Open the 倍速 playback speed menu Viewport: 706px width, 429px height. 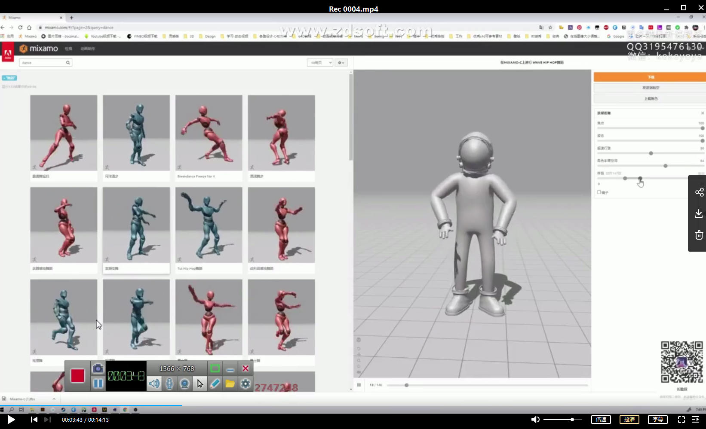tap(601, 420)
